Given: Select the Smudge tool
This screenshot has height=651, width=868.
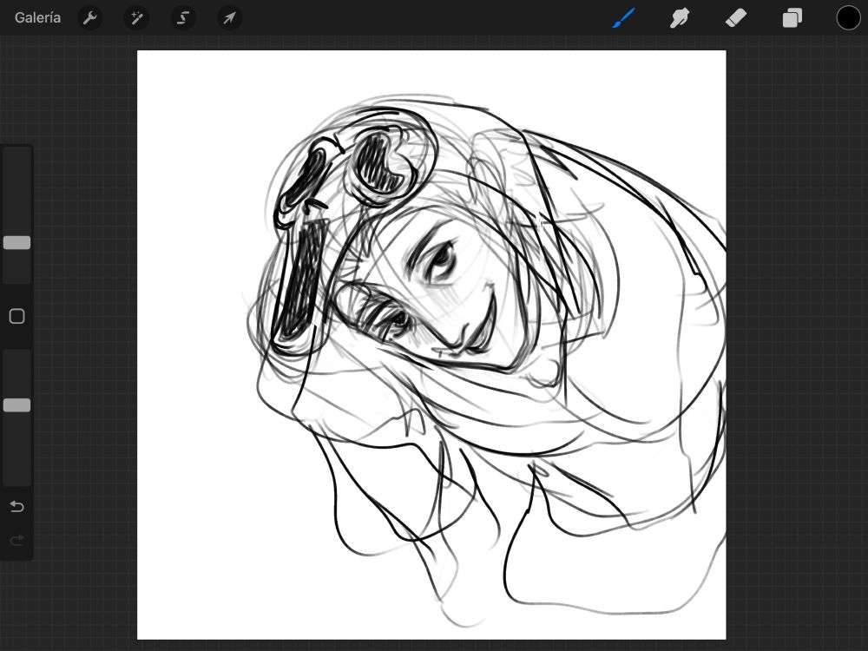Looking at the screenshot, I should [680, 18].
